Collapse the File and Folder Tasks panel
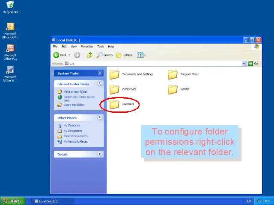Image resolution: width=274 pixels, height=205 pixels. [100, 84]
